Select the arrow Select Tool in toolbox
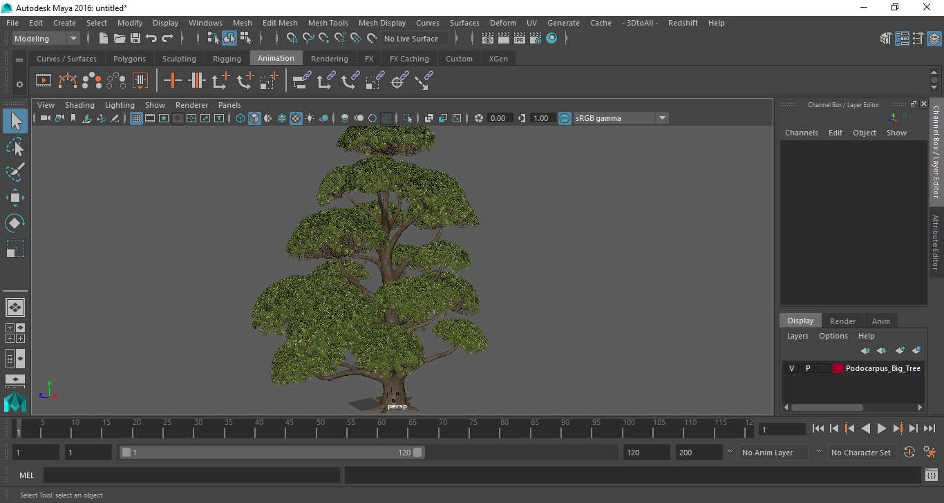 coord(15,122)
